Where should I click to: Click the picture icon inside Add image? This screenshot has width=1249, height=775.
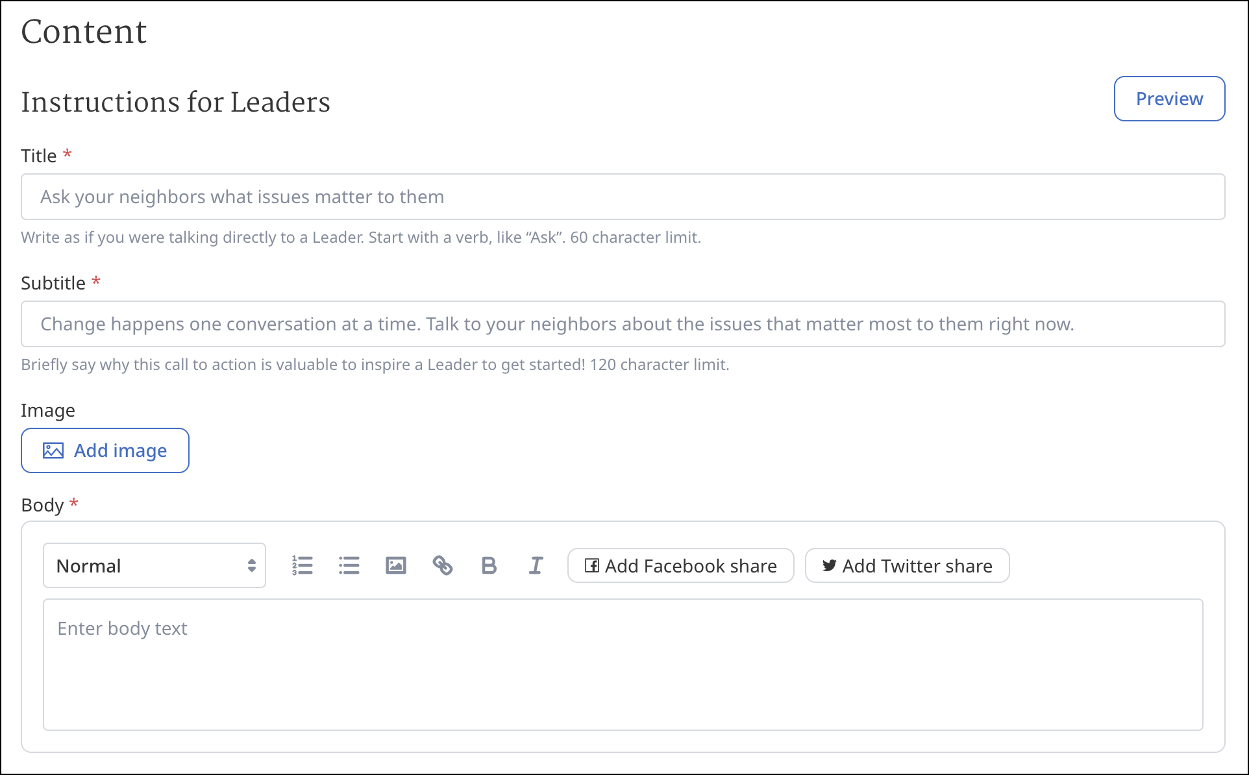[53, 450]
